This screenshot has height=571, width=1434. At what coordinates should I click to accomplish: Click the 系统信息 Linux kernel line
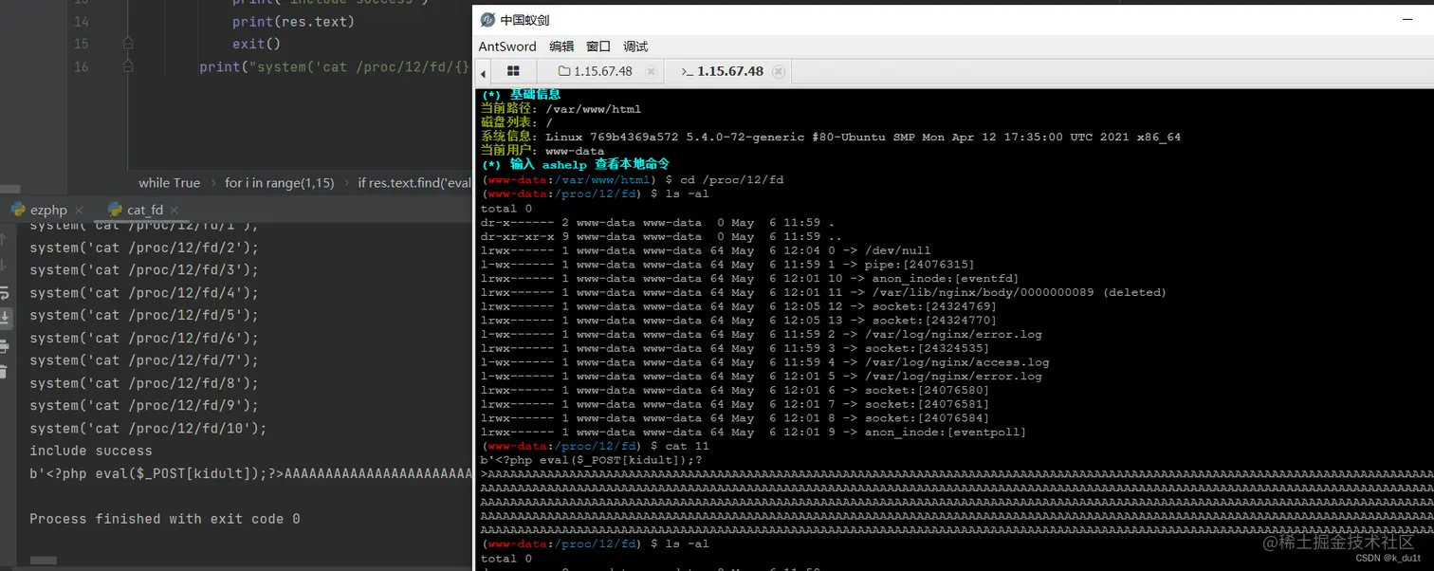click(831, 137)
